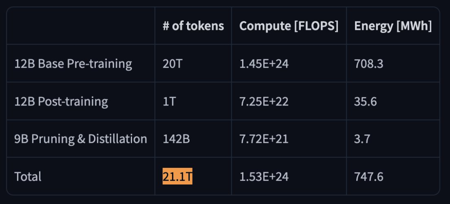Viewport: 450px width, 204px height.
Task: Select the "9B Pruning & Distillation" row label
Action: tap(81, 139)
